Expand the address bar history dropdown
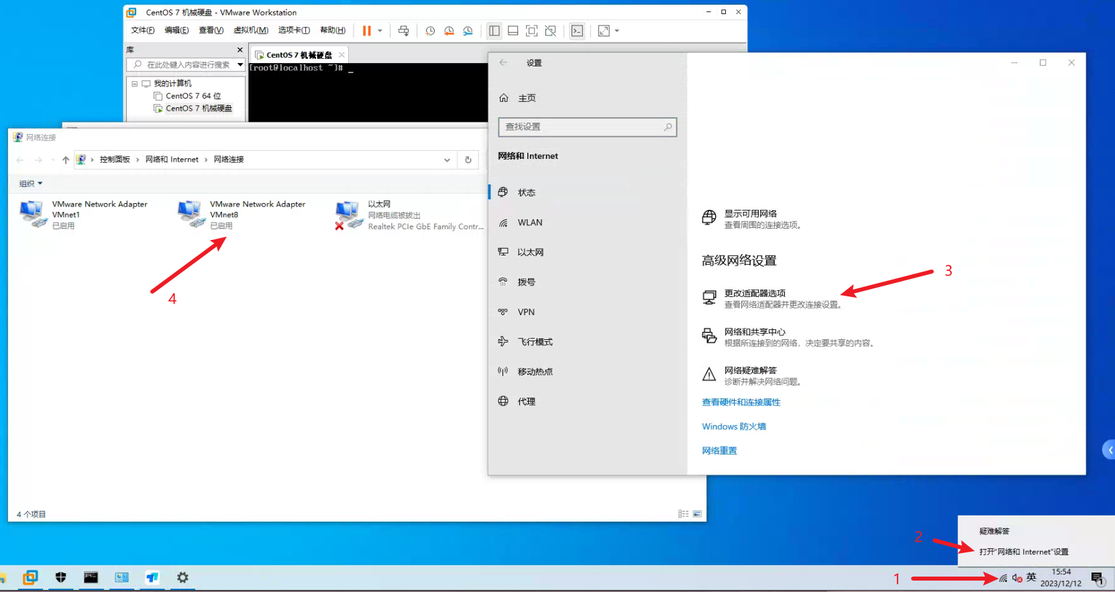This screenshot has height=592, width=1115. (447, 160)
